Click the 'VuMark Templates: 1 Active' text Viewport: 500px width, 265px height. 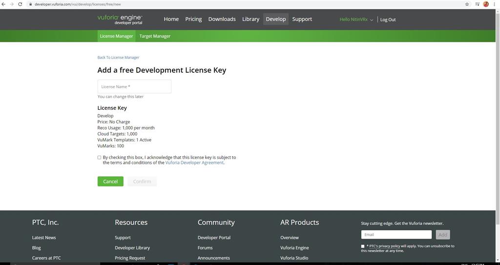pyautogui.click(x=125, y=140)
